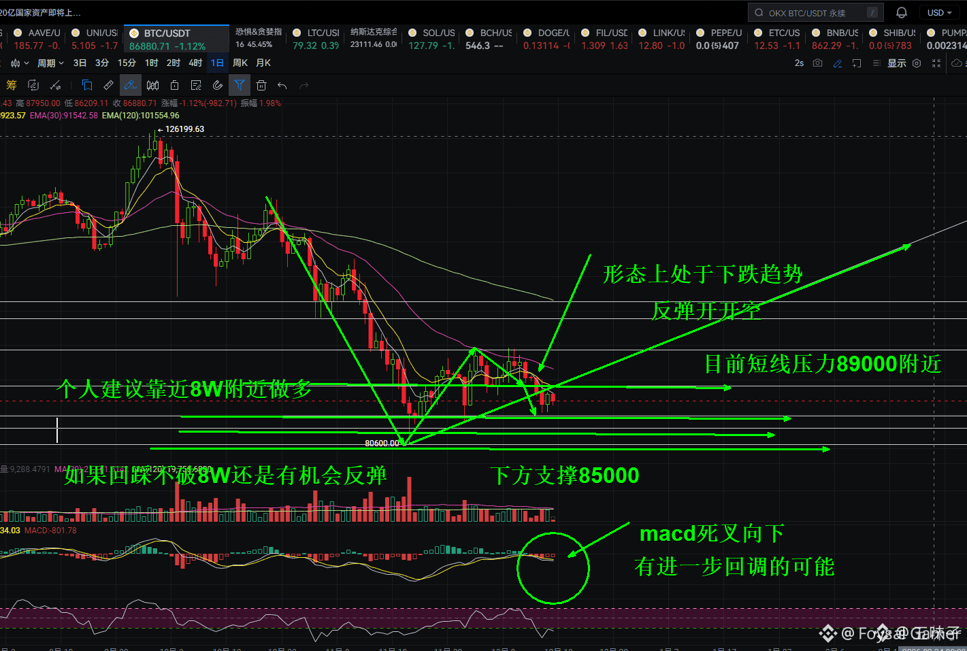Toggle the blue filter funnel icon
967x651 pixels.
click(240, 85)
